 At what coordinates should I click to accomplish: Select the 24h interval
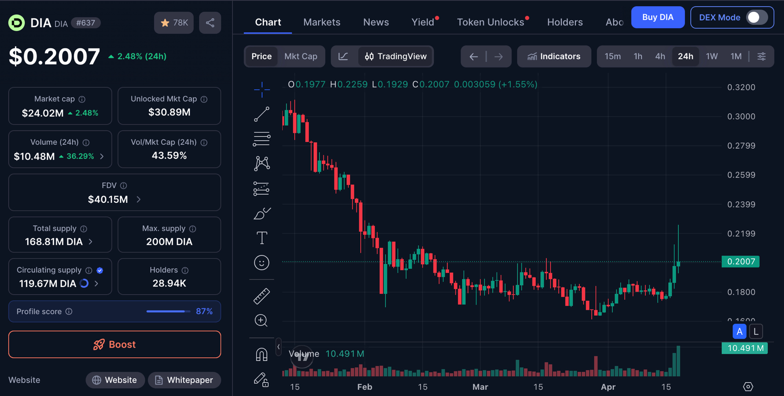pyautogui.click(x=685, y=56)
